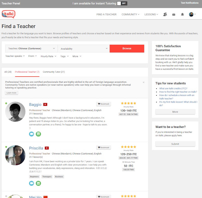Open the notifications bell icon
This screenshot has width=202, height=198.
(182, 14)
